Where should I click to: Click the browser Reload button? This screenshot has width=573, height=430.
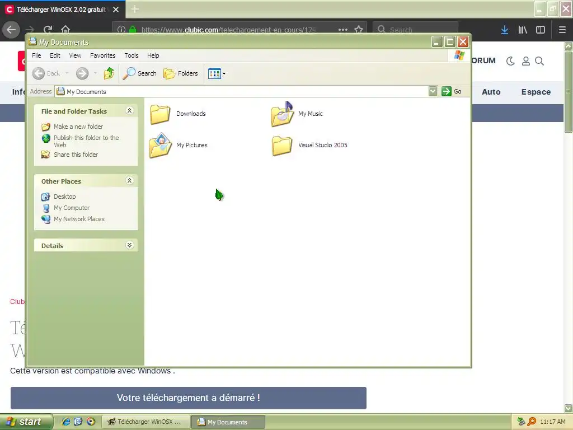(48, 30)
